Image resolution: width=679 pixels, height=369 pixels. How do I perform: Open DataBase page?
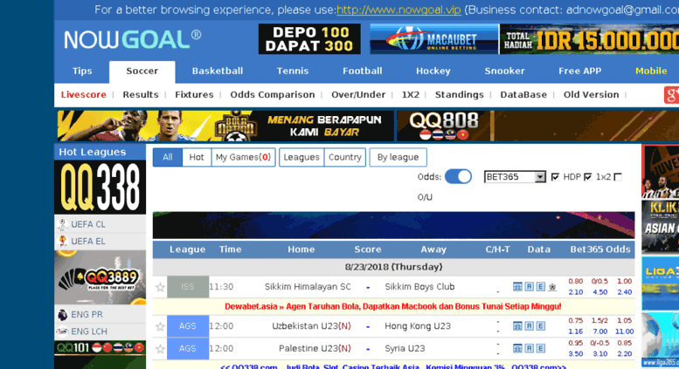(x=523, y=94)
